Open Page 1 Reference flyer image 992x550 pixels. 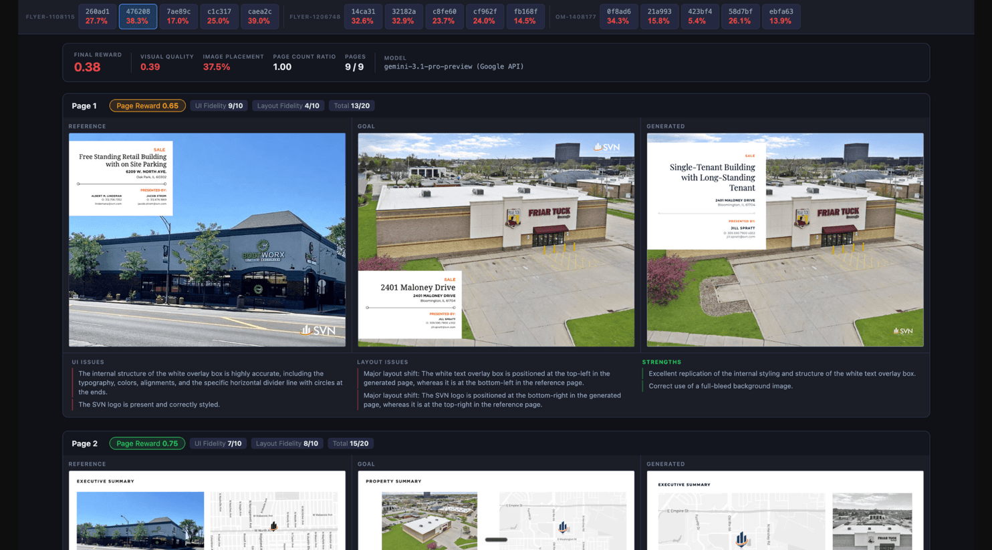pyautogui.click(x=207, y=240)
